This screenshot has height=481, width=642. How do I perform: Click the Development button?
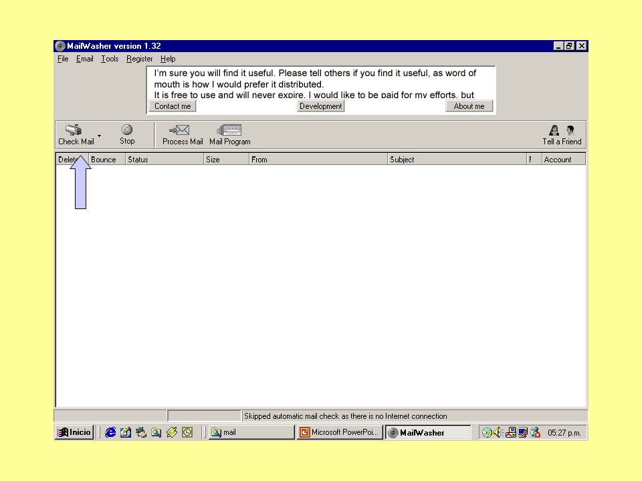point(320,106)
